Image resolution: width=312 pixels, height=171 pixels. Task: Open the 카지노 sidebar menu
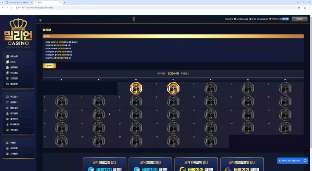13,62
